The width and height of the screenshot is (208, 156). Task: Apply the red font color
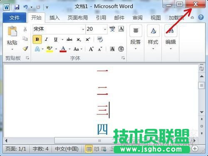pos(63,49)
